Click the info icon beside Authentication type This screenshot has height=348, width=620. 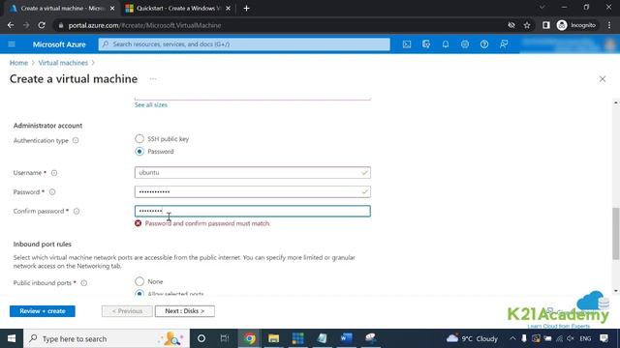coord(76,140)
